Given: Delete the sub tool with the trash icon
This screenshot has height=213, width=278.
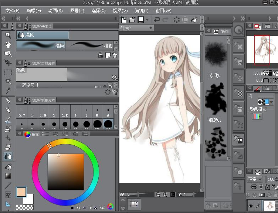Looking at the screenshot, I should coord(115,55).
